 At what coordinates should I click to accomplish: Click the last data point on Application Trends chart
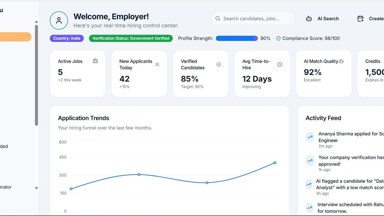pos(275,163)
